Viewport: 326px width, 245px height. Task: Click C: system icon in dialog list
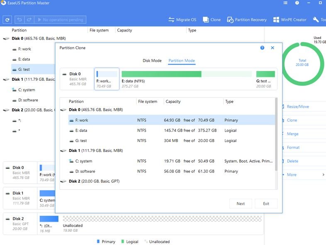point(71,161)
